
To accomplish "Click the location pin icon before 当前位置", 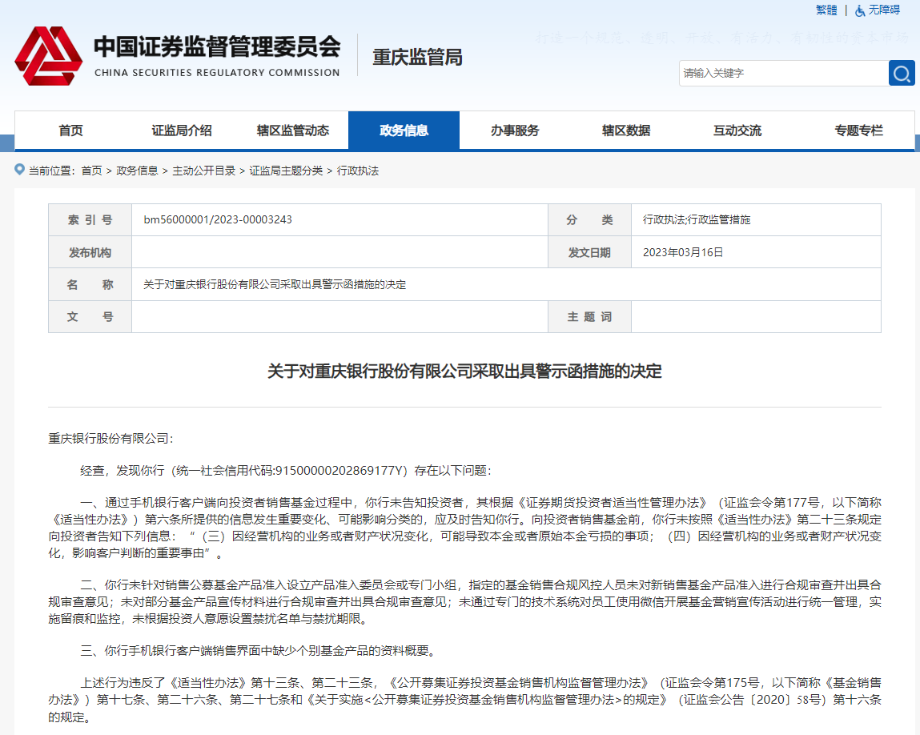I will pos(19,170).
